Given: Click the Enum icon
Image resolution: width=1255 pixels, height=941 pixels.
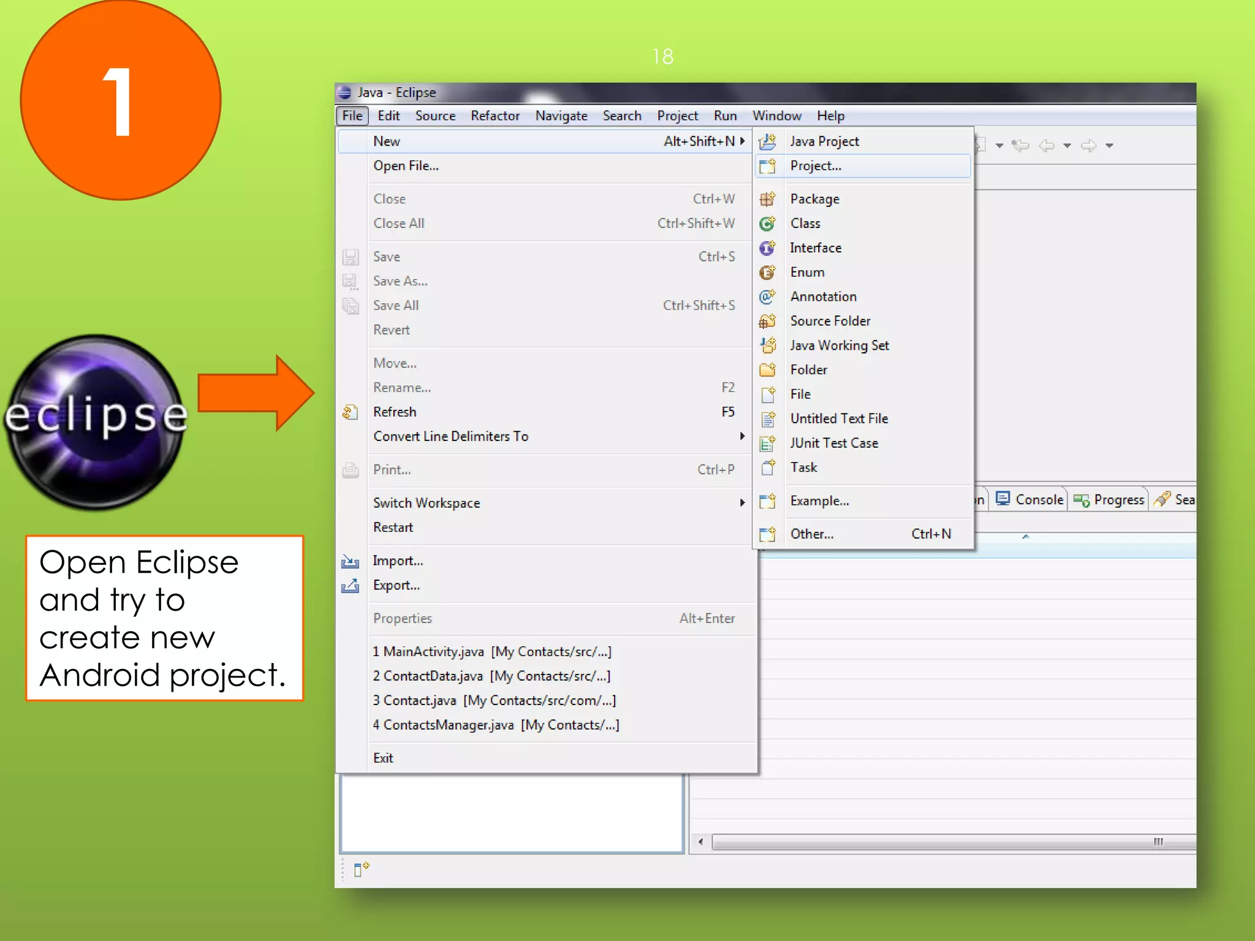Looking at the screenshot, I should (767, 272).
